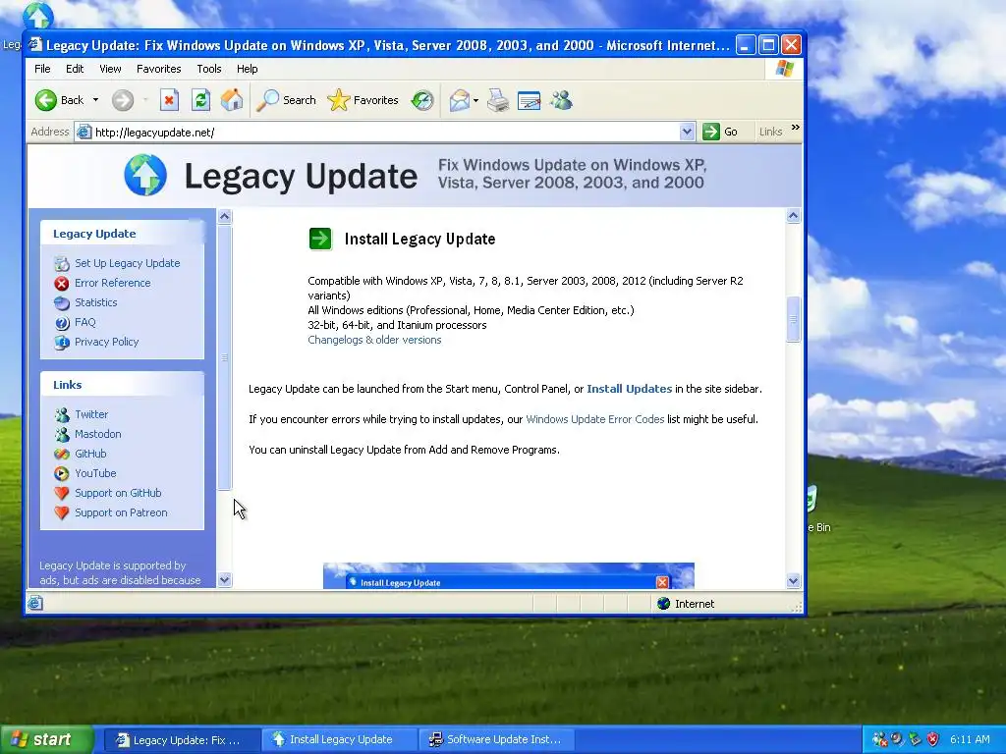Viewport: 1006px width, 754px height.
Task: Click the address bar URL field
Action: point(385,133)
